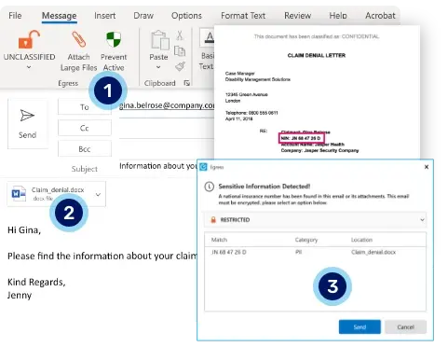Switch to the Insert tab
Viewport: 448px width, 347px height.
pyautogui.click(x=105, y=16)
